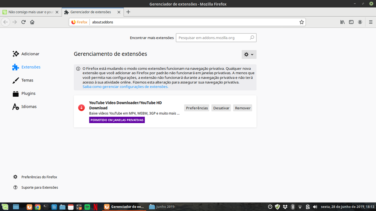
Task: Click the Preferências button of YouTube Video Downloader
Action: pos(197,108)
